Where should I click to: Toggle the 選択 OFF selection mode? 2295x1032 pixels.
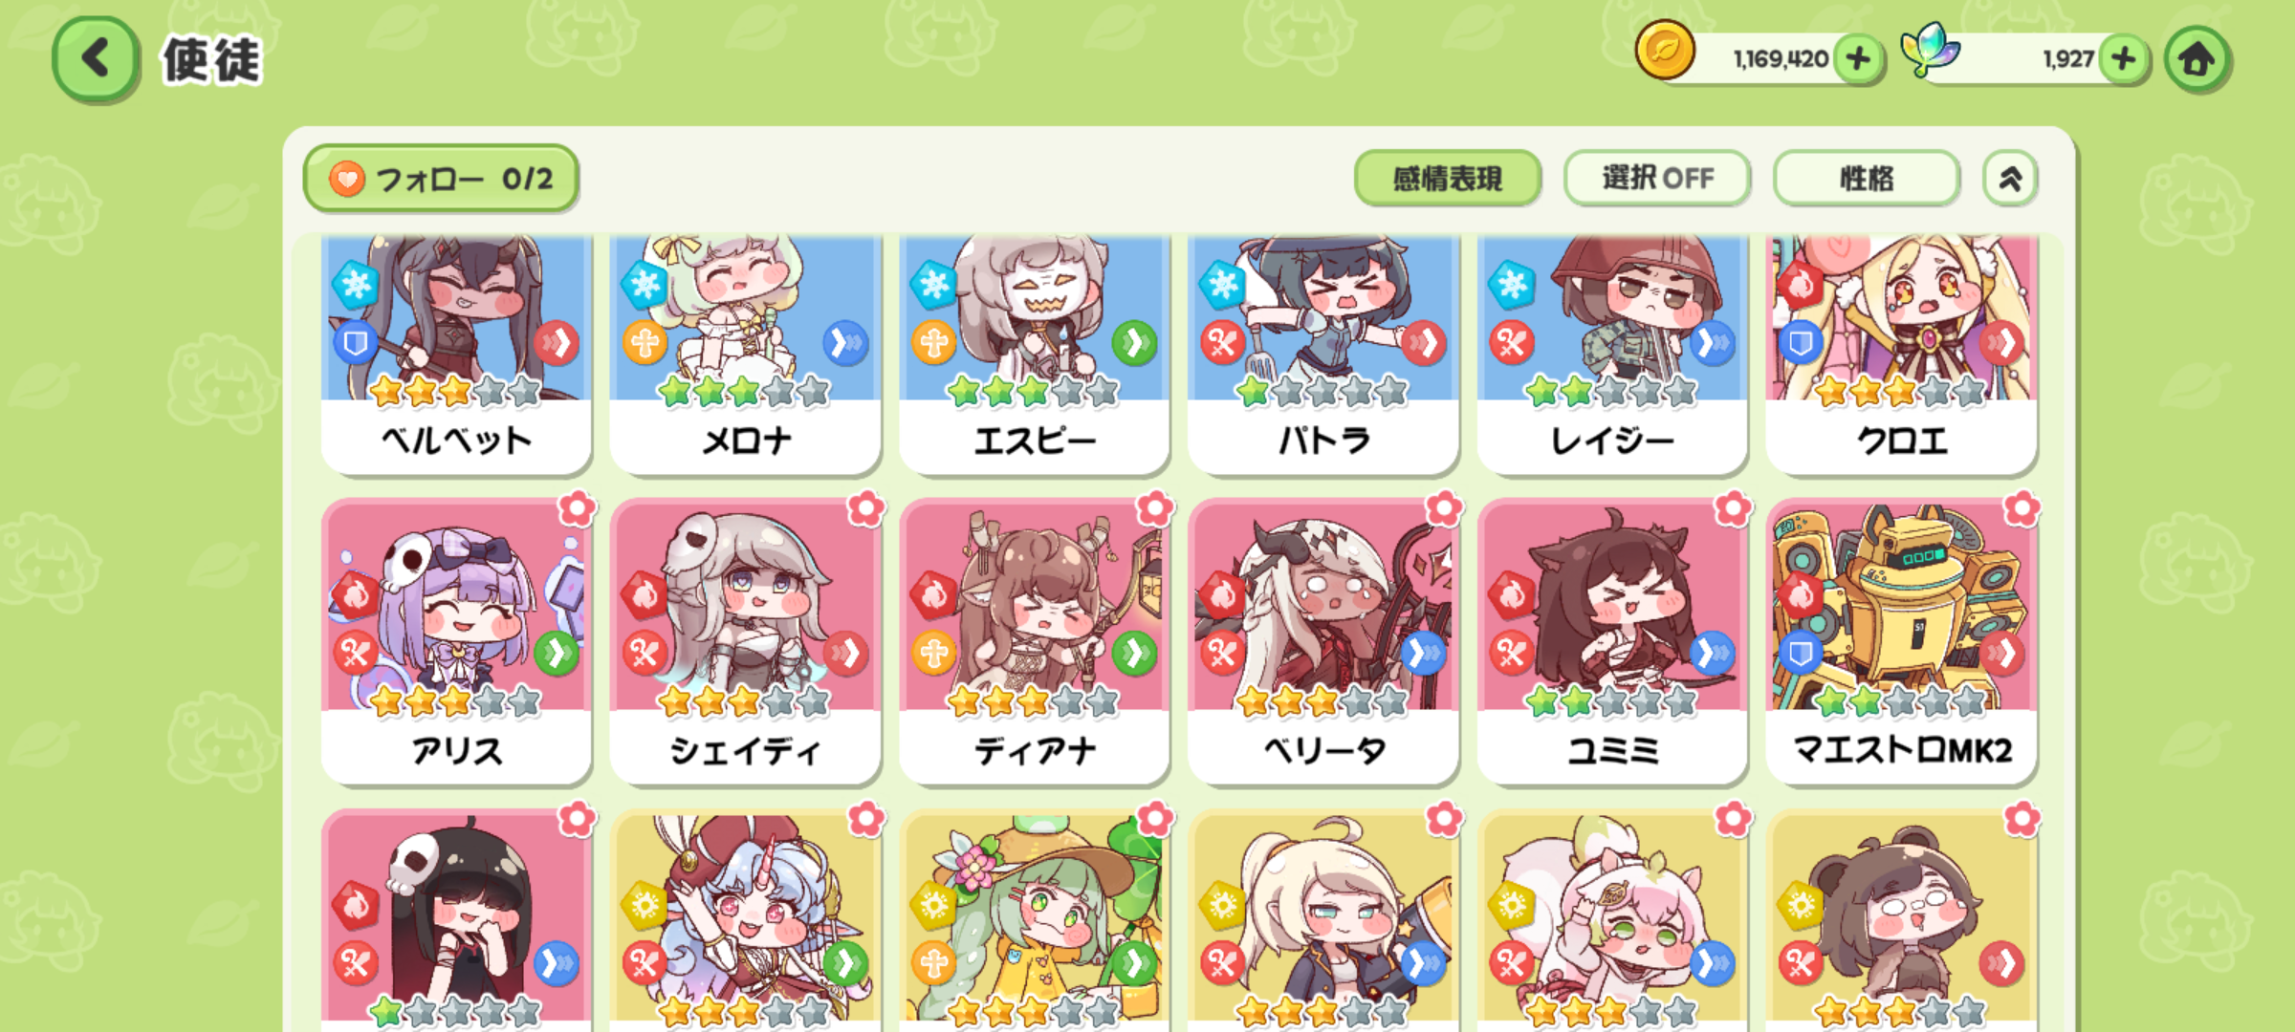(1657, 178)
